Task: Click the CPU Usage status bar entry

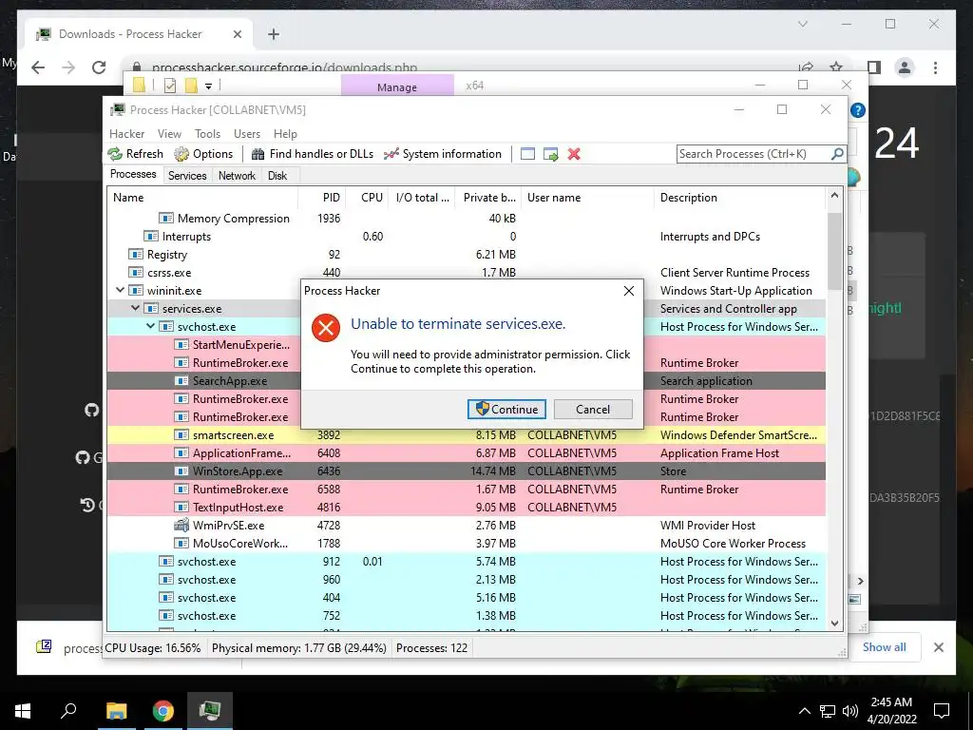Action: (x=153, y=647)
